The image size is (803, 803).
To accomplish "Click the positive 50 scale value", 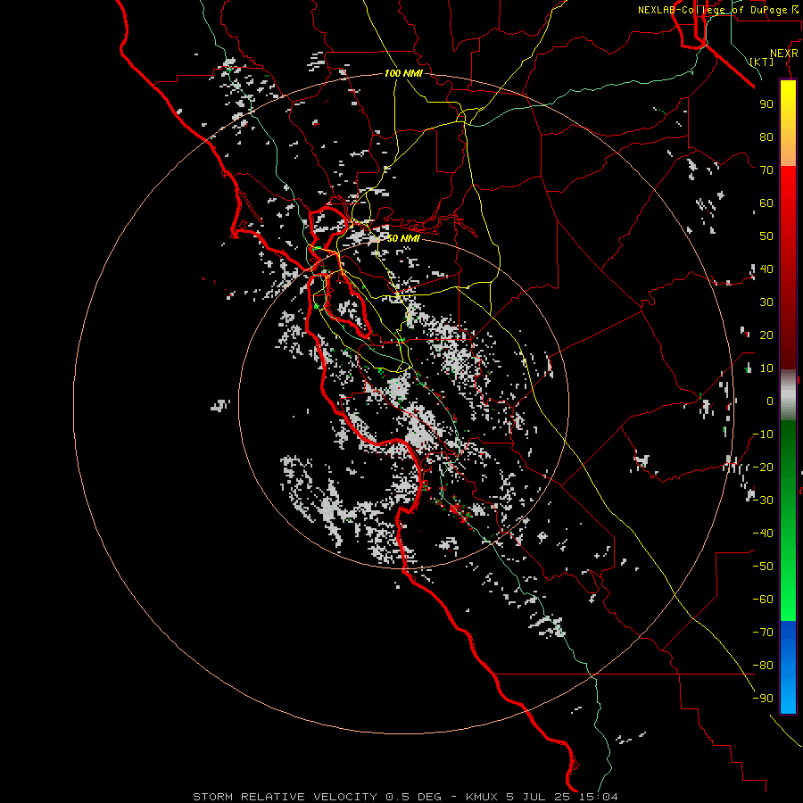I will point(766,236).
